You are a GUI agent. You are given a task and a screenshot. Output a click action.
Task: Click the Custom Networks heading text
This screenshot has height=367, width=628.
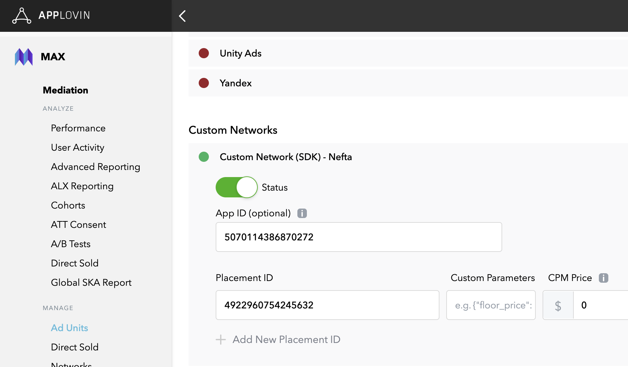click(233, 130)
